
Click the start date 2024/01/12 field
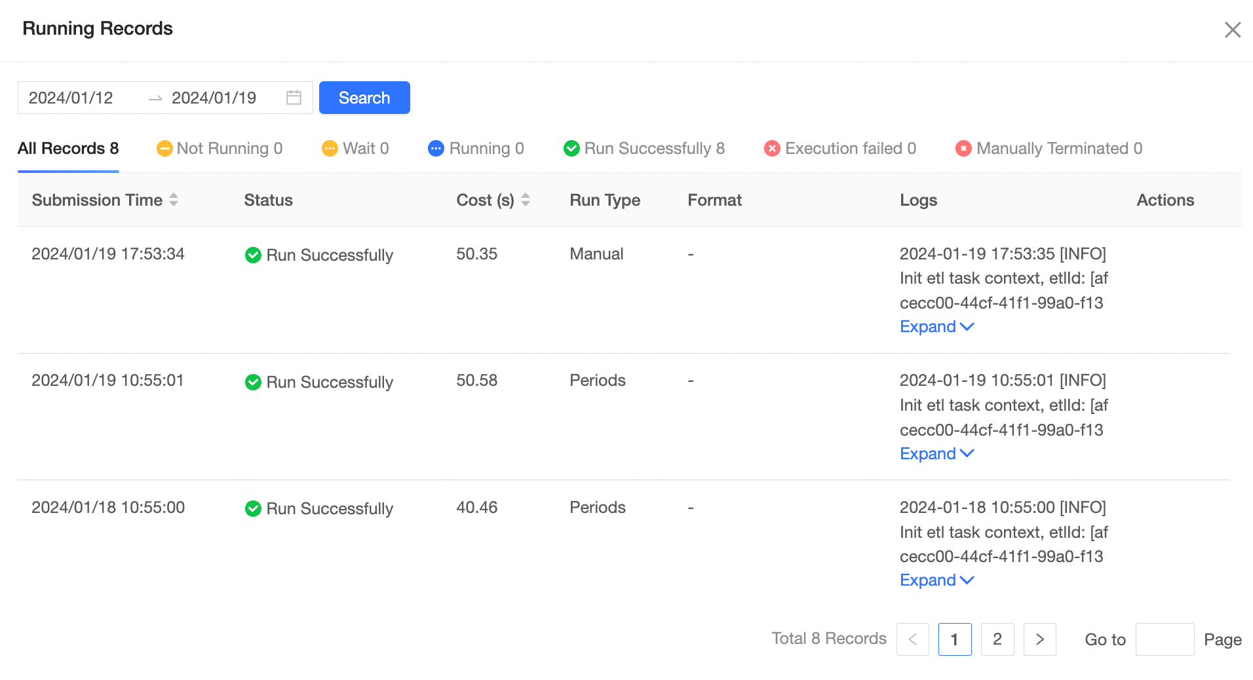click(x=71, y=98)
